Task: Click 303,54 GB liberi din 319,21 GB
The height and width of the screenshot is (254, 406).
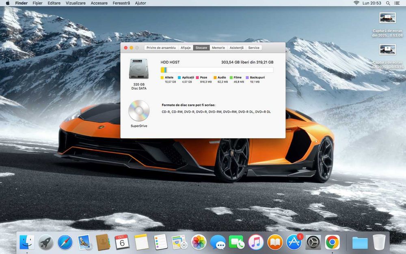Action: (x=247, y=62)
